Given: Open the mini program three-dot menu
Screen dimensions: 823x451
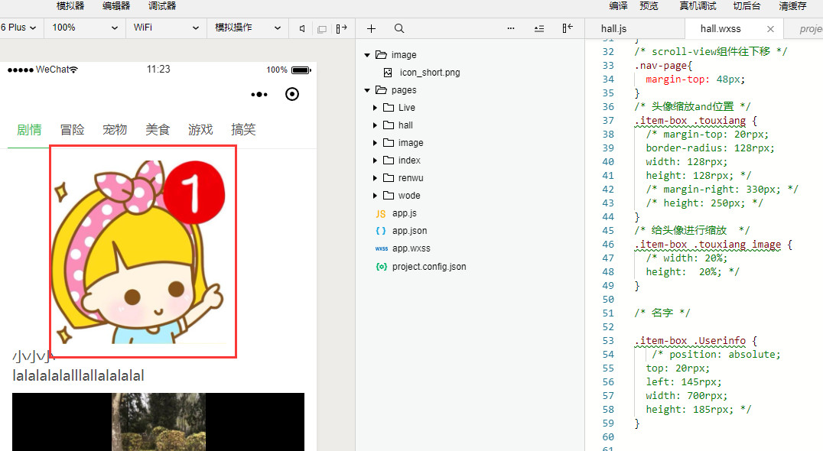Looking at the screenshot, I should (259, 94).
